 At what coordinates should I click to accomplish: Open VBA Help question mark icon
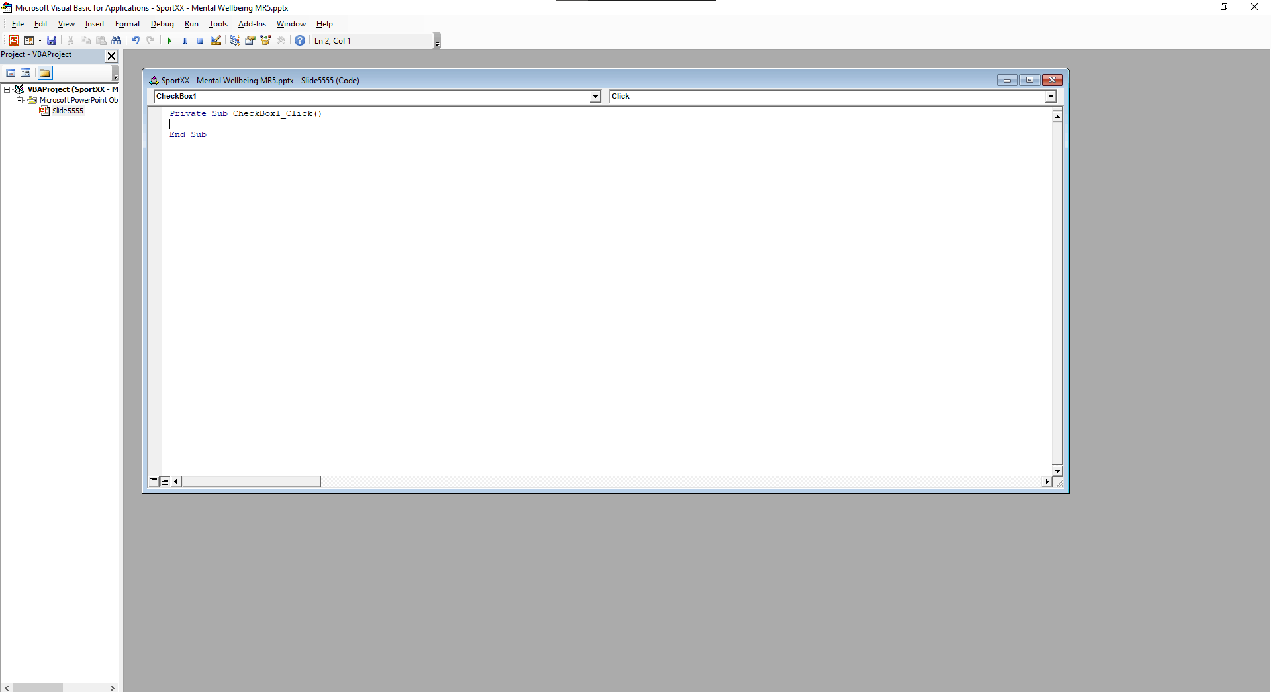(x=300, y=40)
